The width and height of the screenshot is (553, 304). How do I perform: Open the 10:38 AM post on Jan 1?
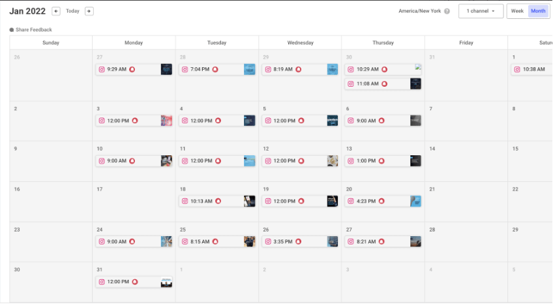[531, 69]
